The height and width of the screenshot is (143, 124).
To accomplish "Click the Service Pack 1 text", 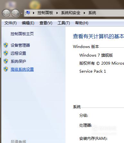I will 93,71.
